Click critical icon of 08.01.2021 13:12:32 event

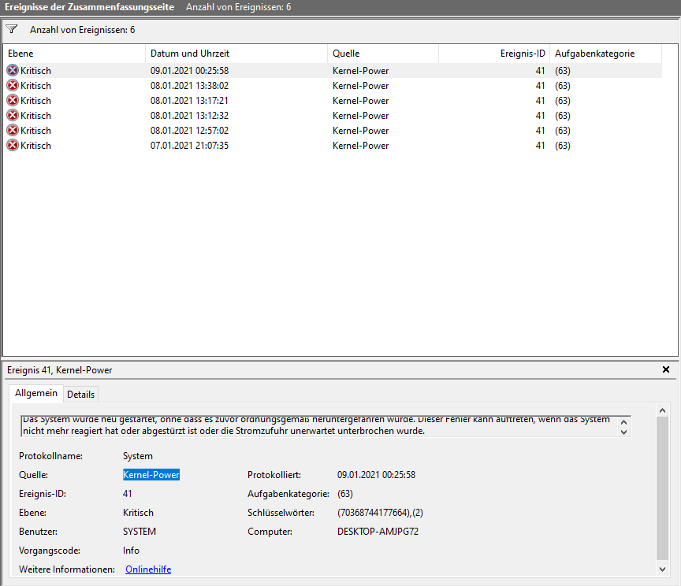point(13,116)
